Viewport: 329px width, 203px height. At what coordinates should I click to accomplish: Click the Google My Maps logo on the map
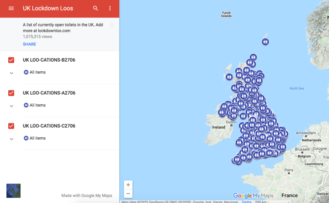pyautogui.click(x=253, y=196)
